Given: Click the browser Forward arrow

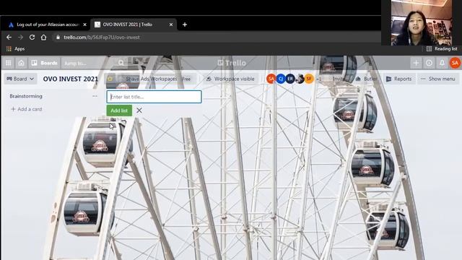Looking at the screenshot, I should click(20, 38).
